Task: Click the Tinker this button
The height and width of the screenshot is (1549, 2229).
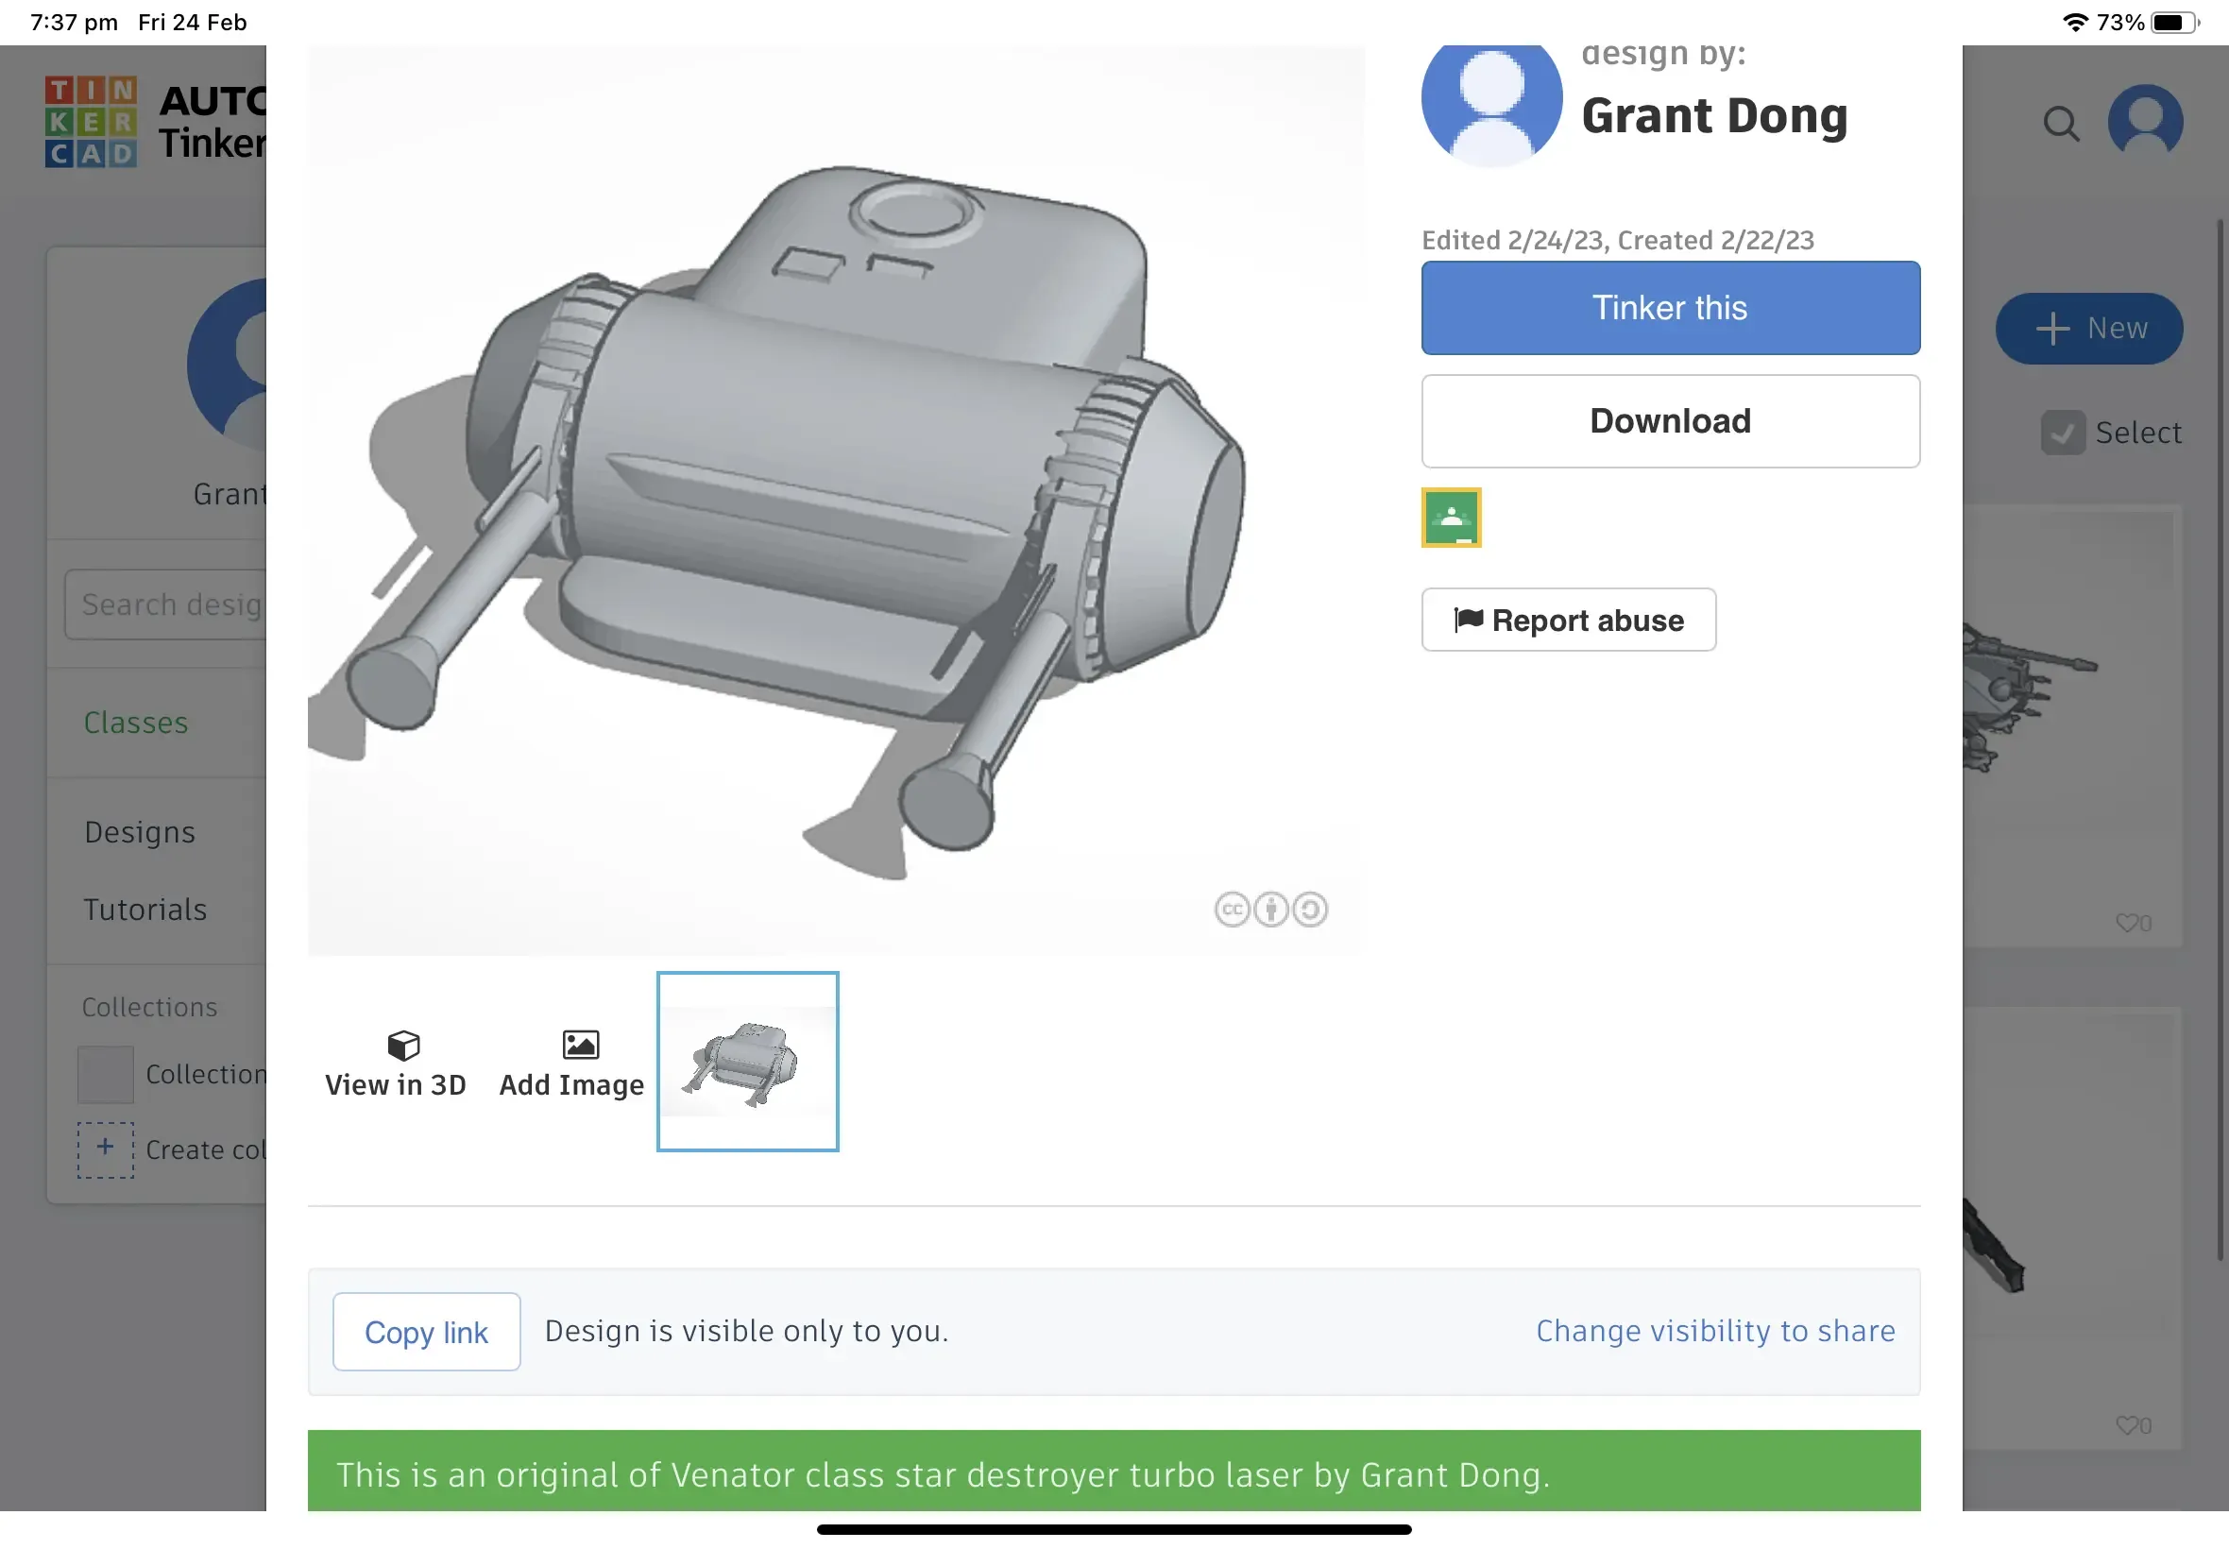Action: (1670, 308)
